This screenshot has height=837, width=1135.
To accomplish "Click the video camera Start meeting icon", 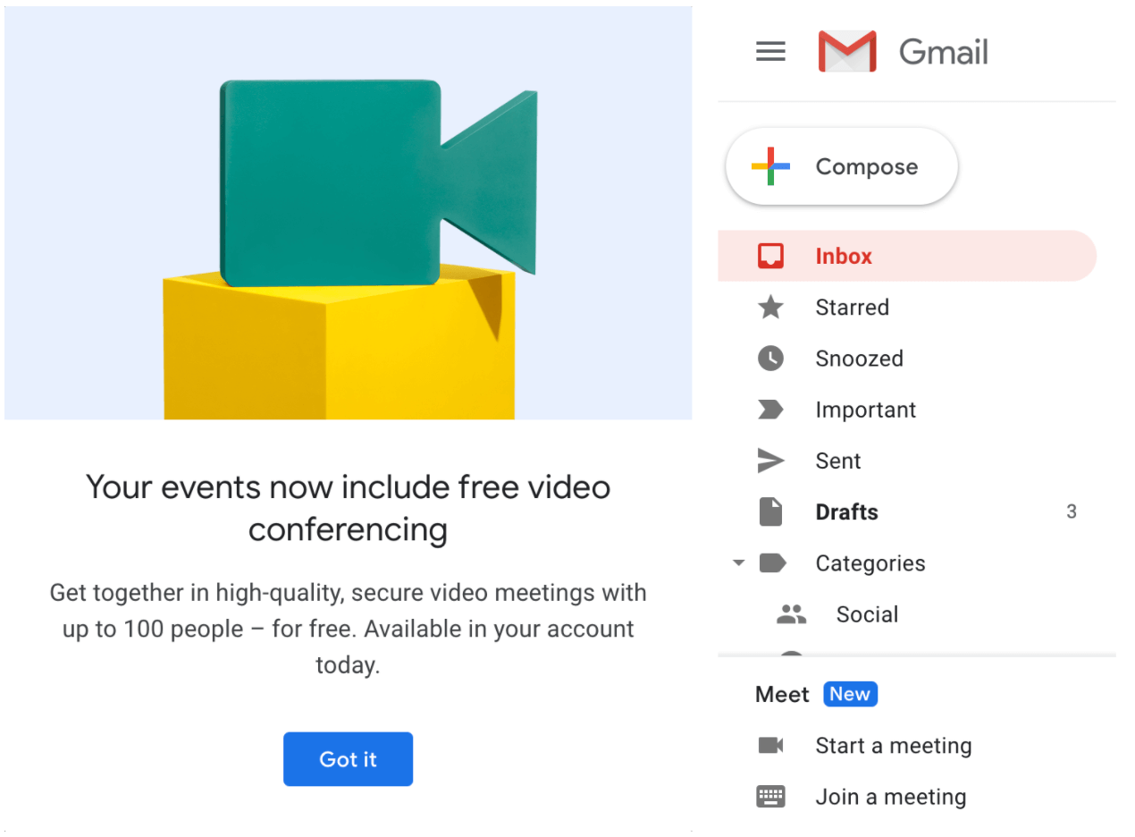I will coord(770,746).
